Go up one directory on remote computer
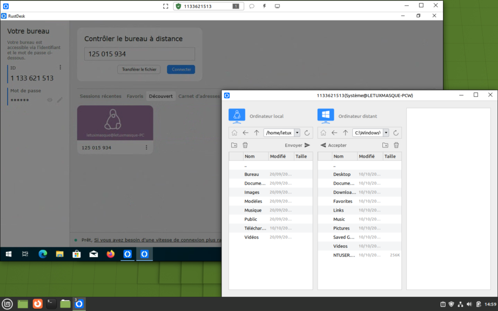This screenshot has width=498, height=311. [x=345, y=132]
